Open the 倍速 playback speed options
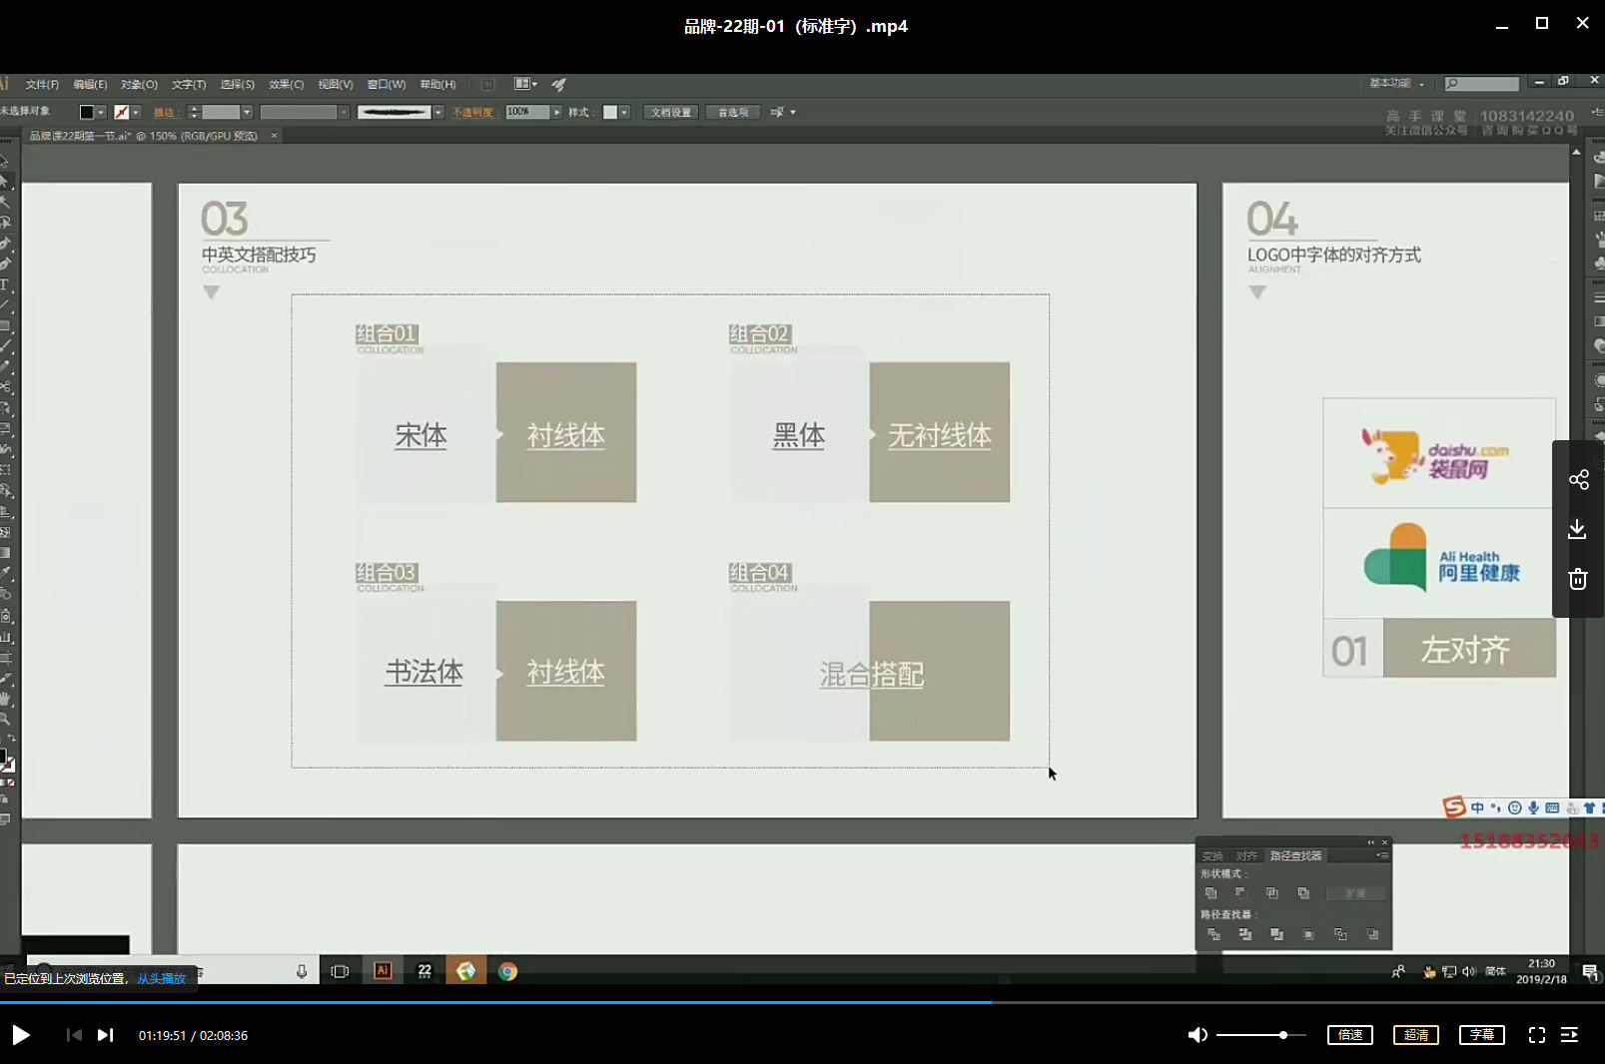Screen dimensions: 1605x1064 point(1349,1035)
